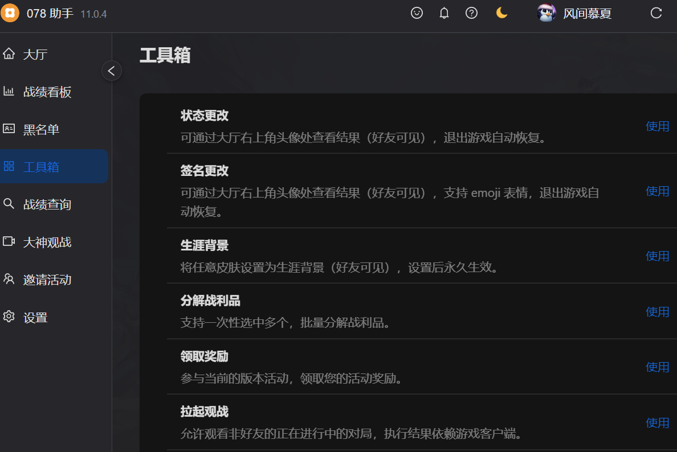Open the notification bell icon
The width and height of the screenshot is (677, 452).
[444, 13]
